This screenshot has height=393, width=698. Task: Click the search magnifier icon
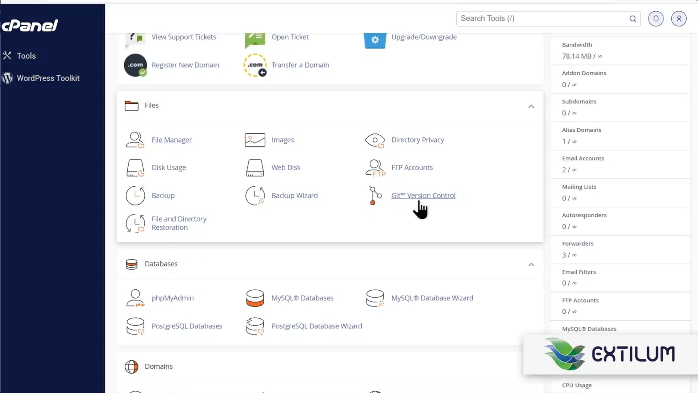[633, 19]
